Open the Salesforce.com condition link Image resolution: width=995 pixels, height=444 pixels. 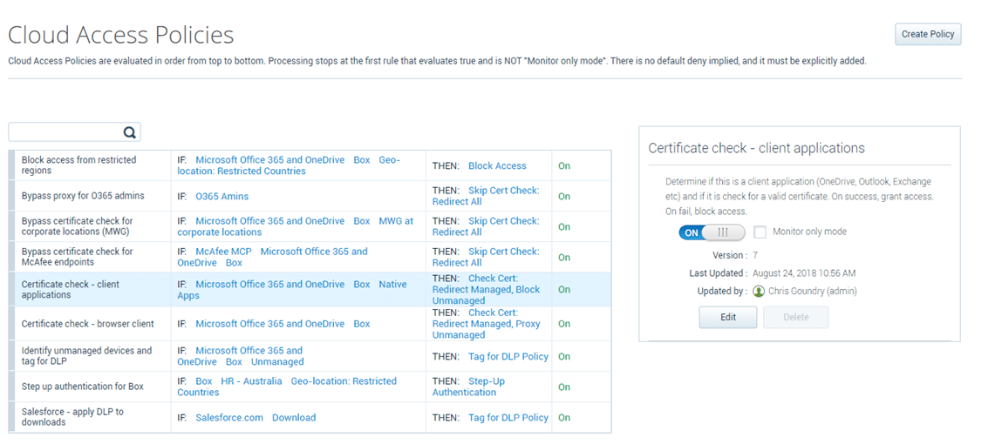[x=229, y=417]
